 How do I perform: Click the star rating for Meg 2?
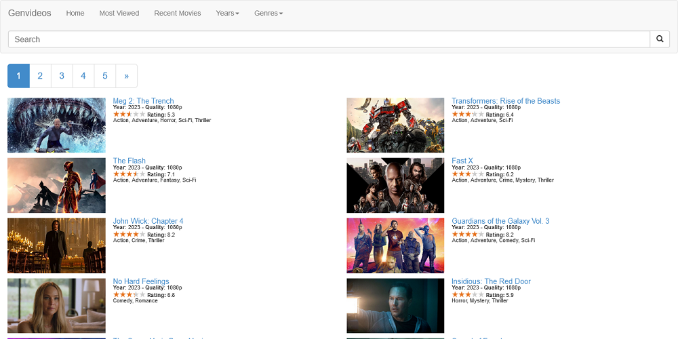pyautogui.click(x=129, y=114)
